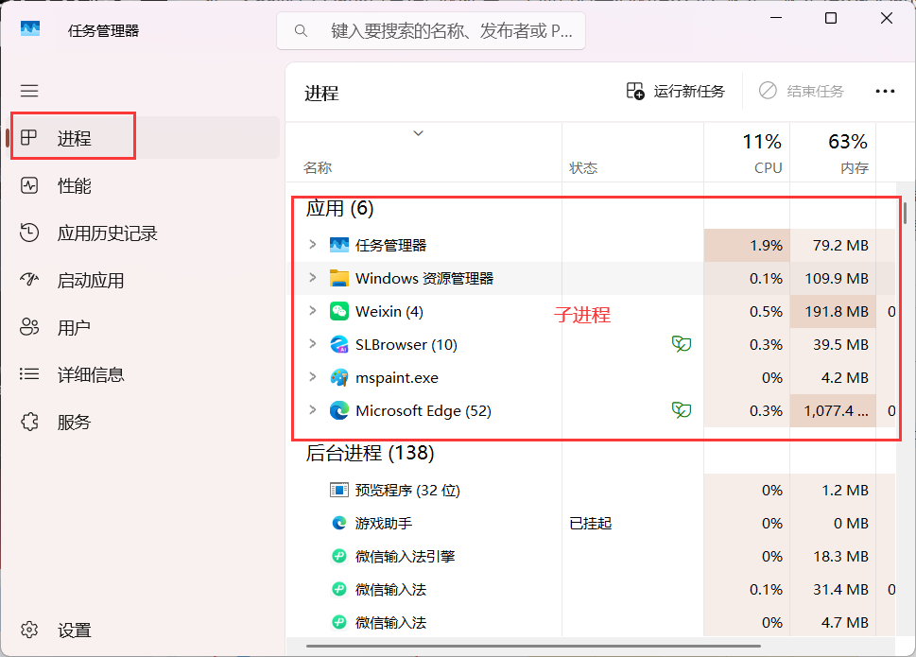Click the 结束任务 button
The height and width of the screenshot is (657, 916).
point(802,91)
